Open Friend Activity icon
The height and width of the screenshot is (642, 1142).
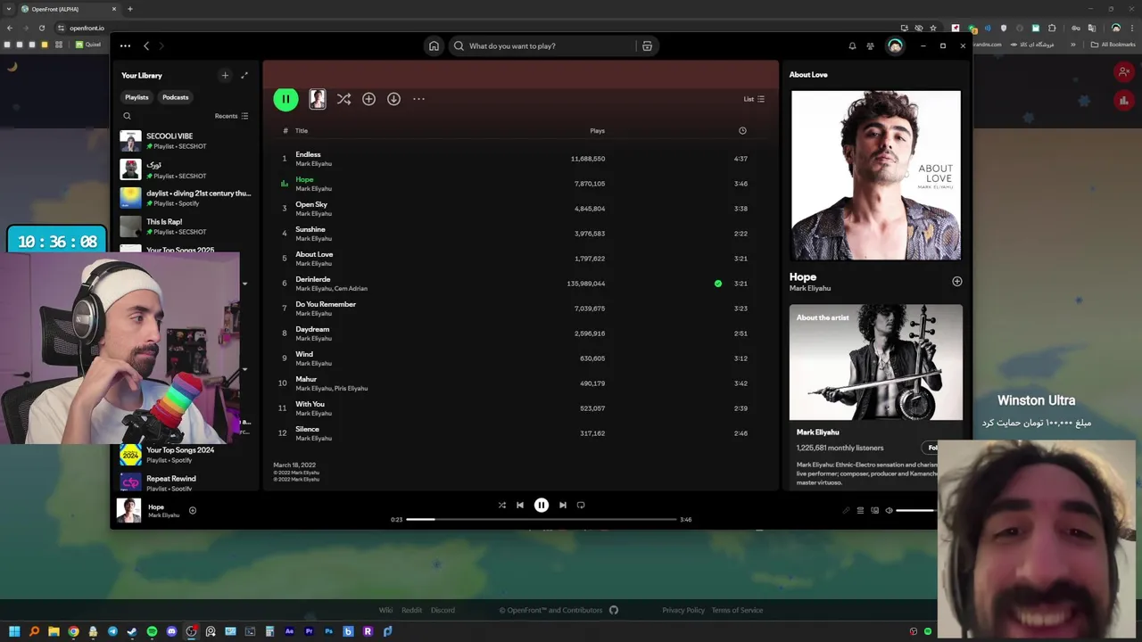click(870, 45)
